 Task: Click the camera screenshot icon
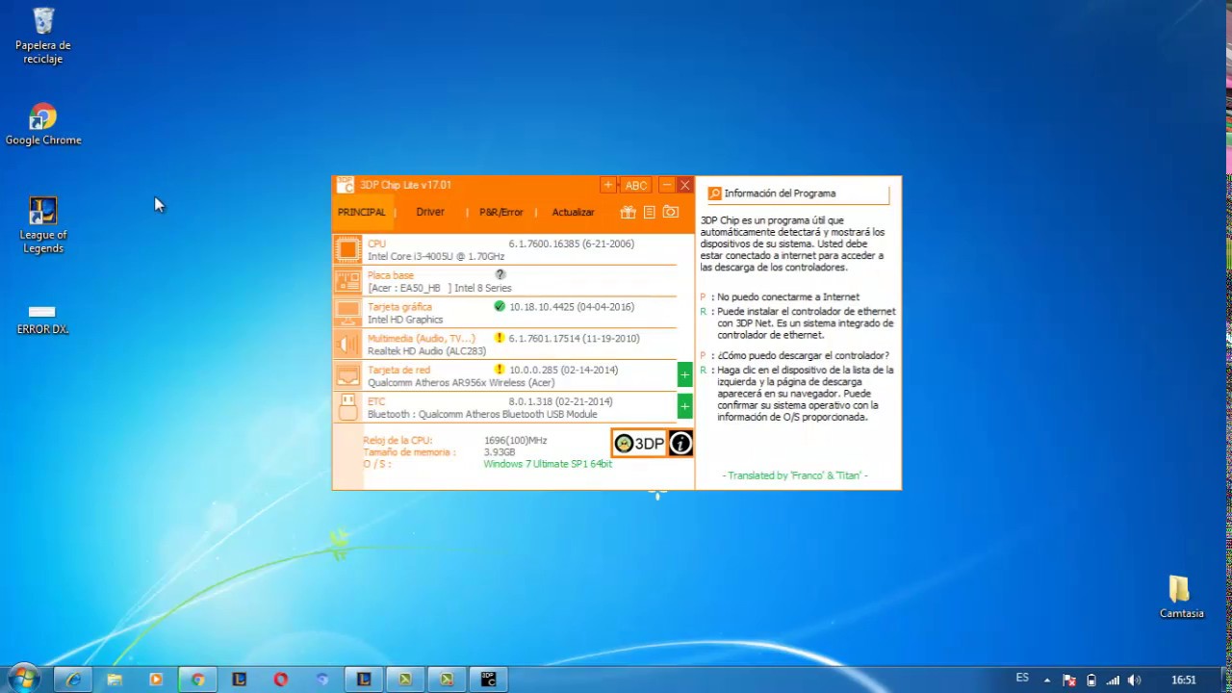point(671,212)
